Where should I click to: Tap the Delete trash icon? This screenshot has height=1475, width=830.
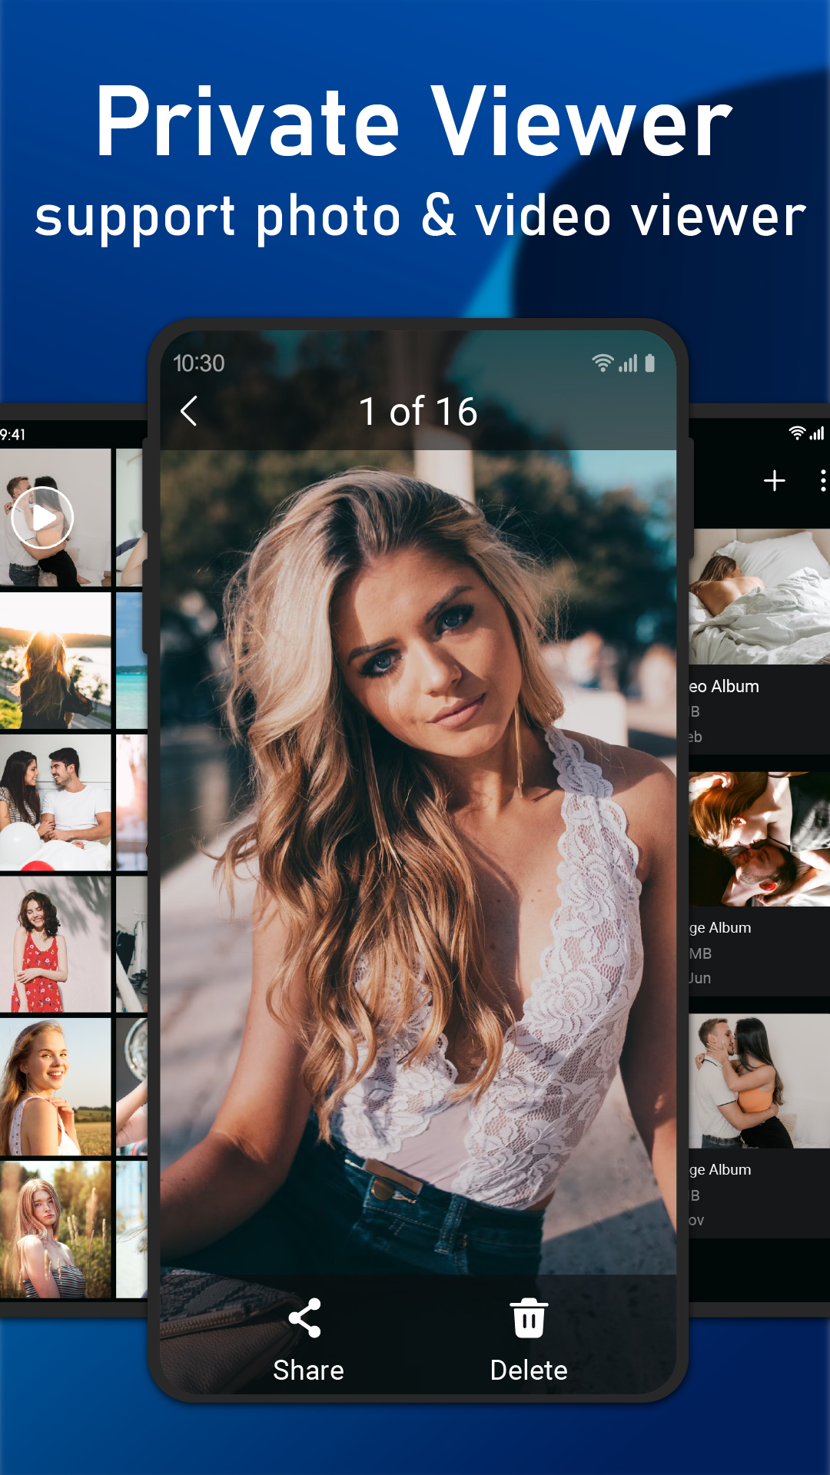click(x=529, y=1318)
